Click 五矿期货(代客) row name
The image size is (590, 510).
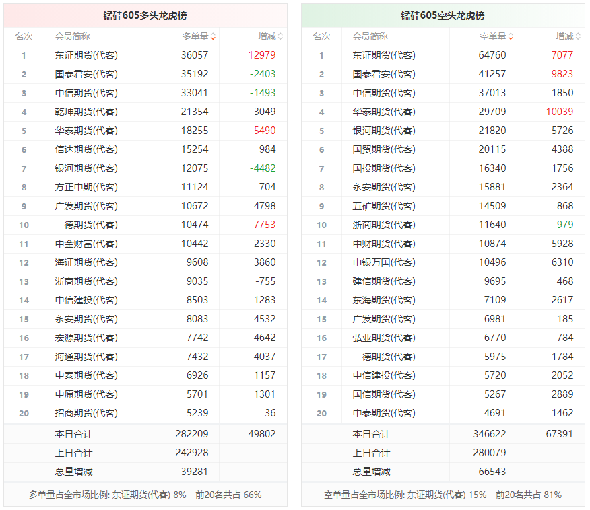tap(384, 206)
